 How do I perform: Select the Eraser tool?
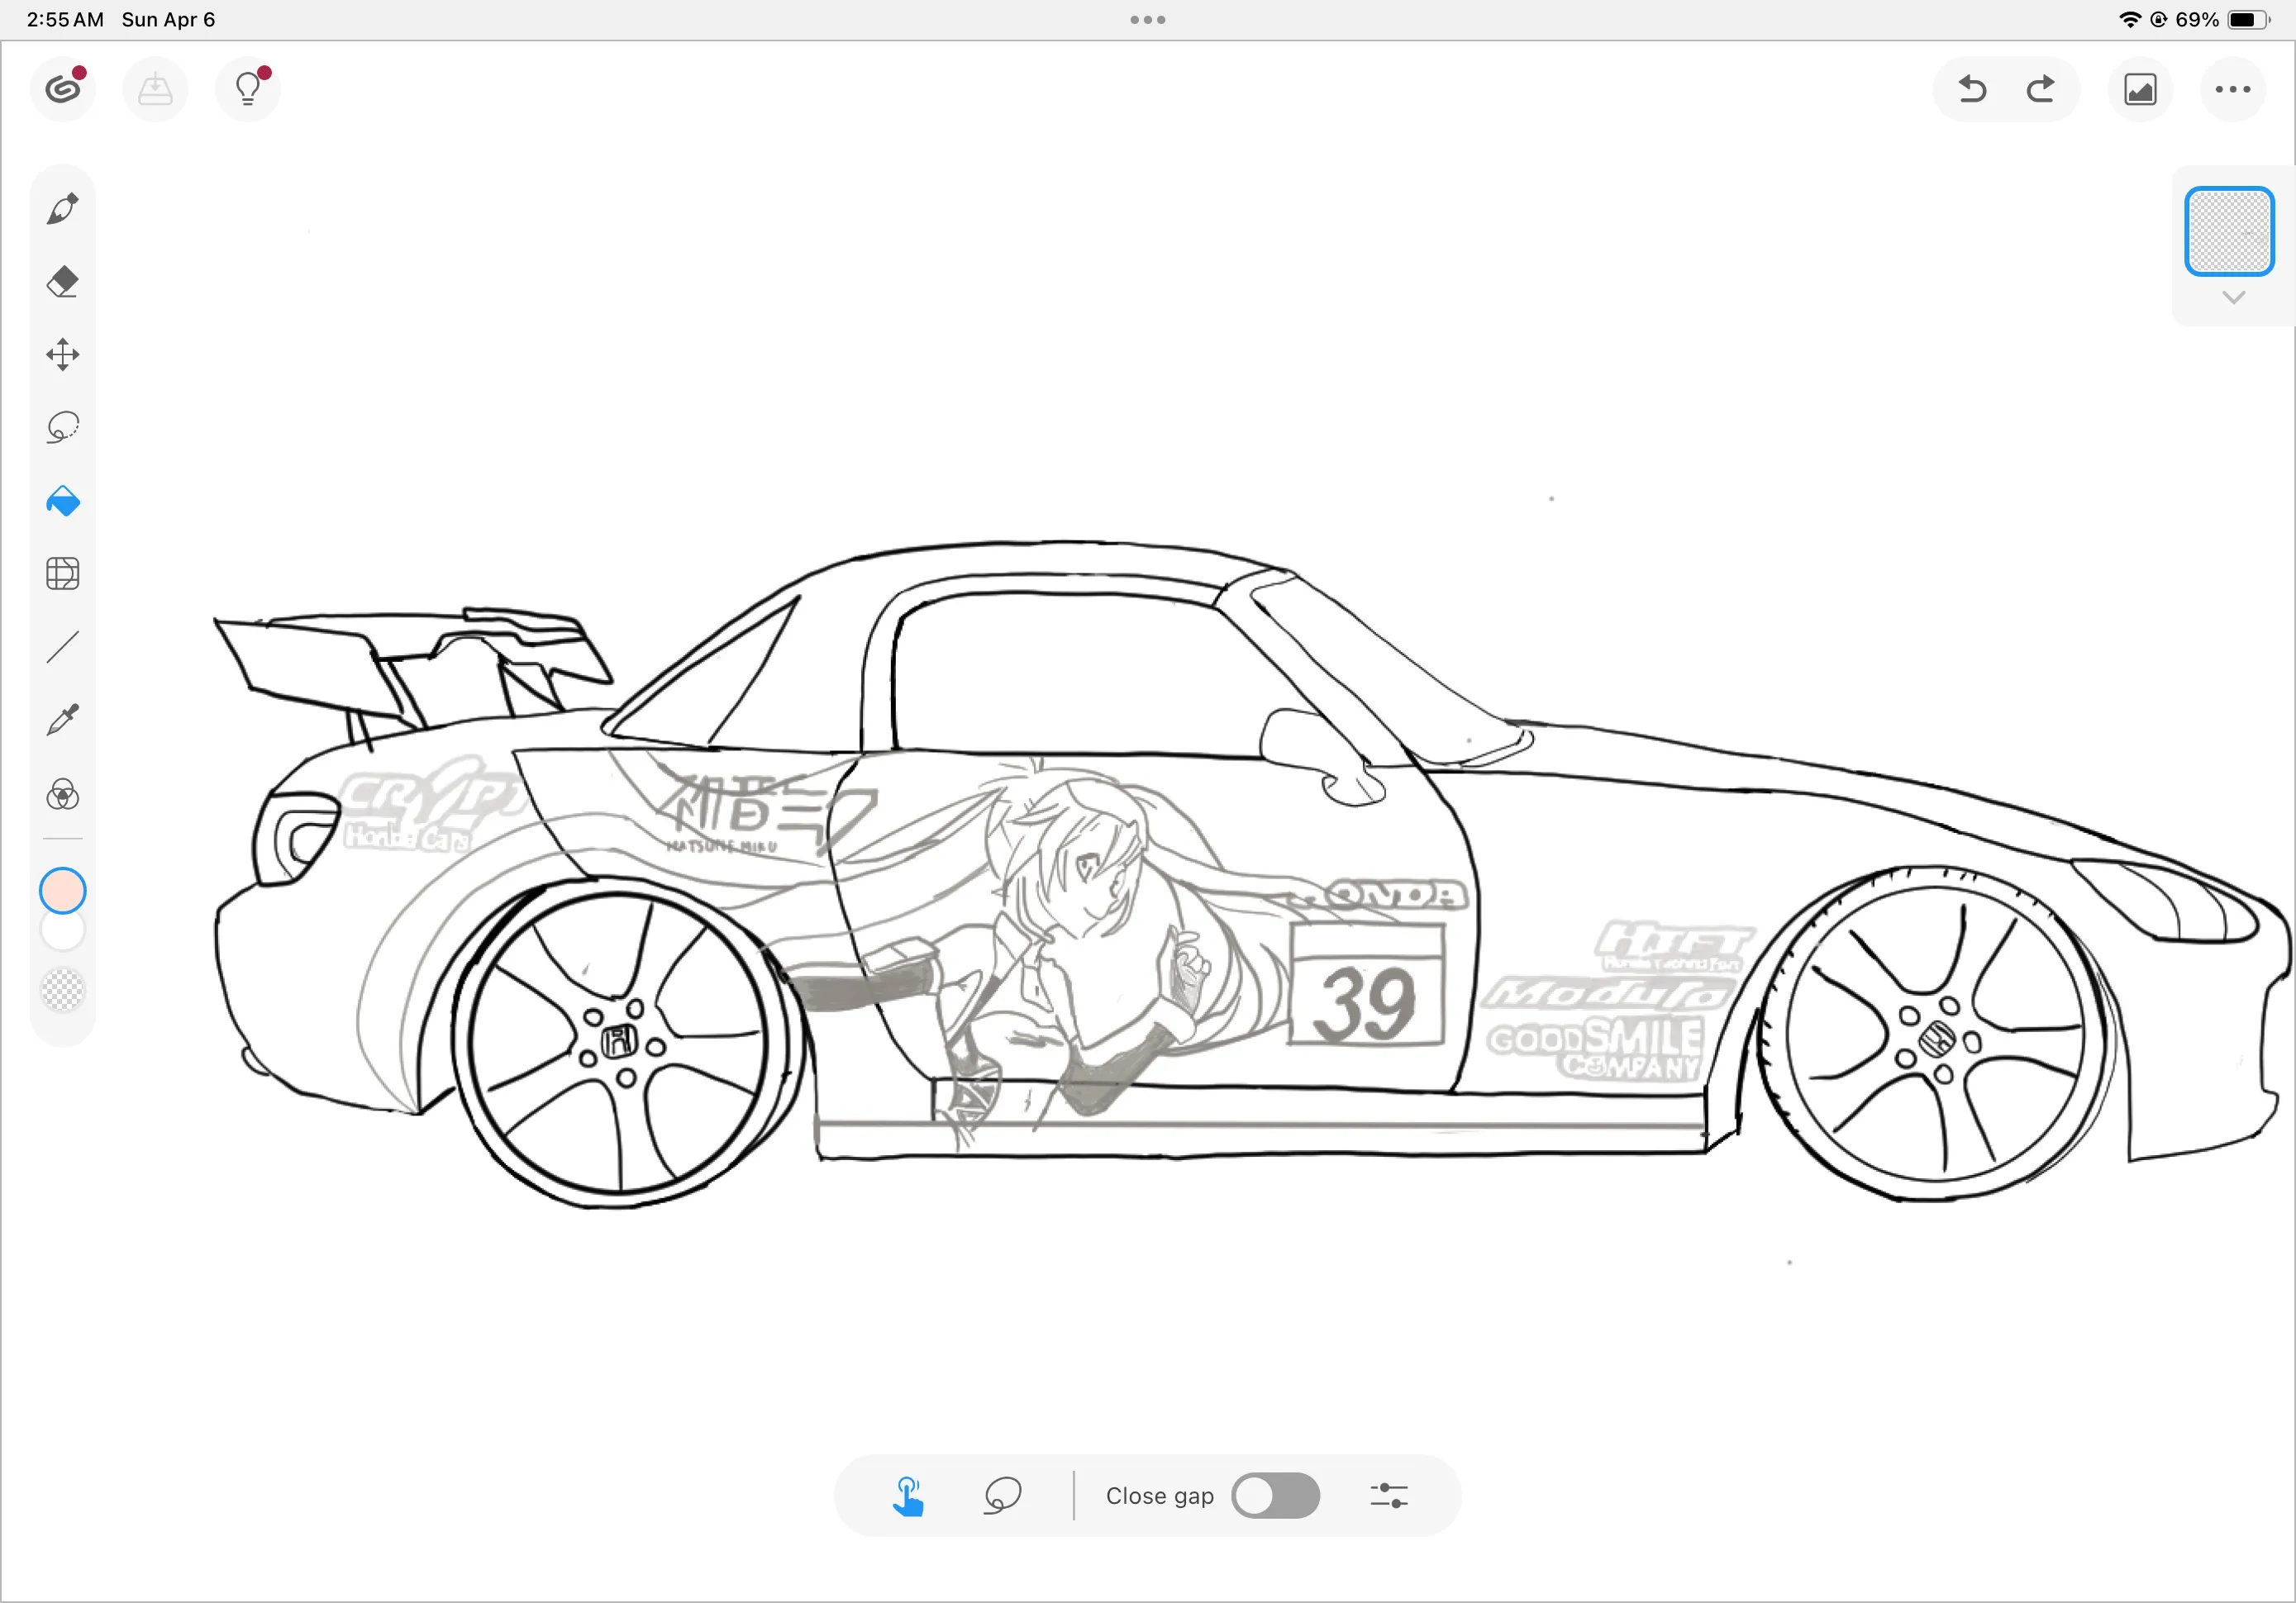62,282
